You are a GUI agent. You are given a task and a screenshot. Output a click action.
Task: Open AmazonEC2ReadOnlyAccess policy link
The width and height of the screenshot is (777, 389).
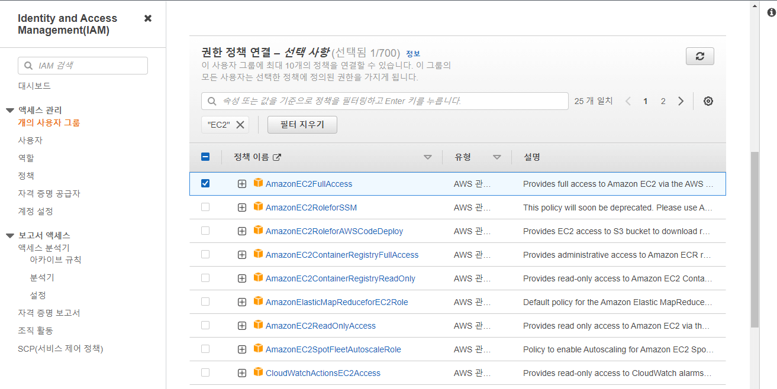[x=321, y=326]
